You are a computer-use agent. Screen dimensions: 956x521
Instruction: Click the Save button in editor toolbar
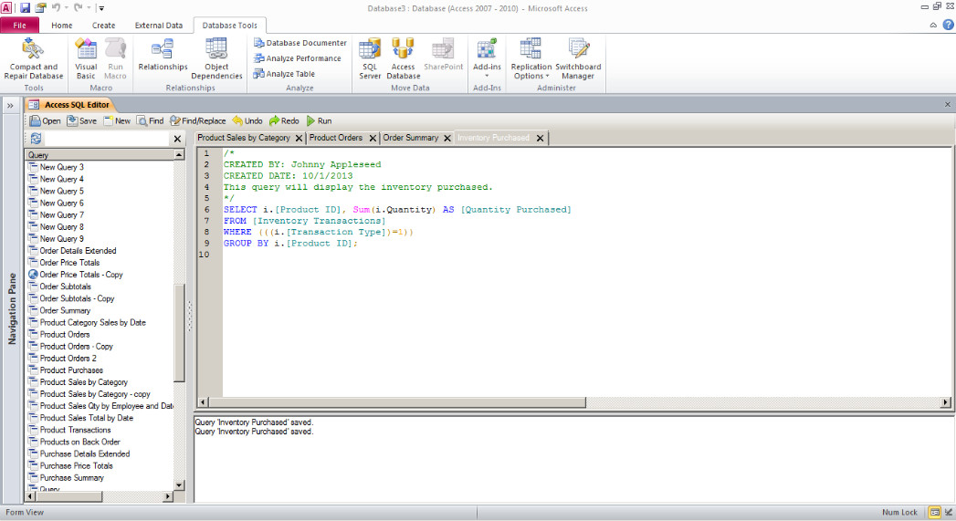(80, 120)
